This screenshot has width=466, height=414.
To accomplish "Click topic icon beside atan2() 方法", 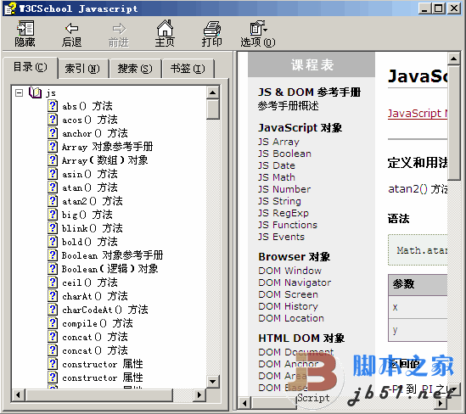I will coord(53,201).
